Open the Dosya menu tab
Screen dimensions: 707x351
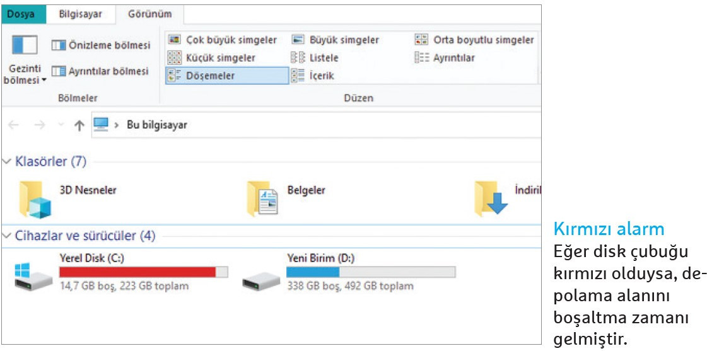[23, 14]
